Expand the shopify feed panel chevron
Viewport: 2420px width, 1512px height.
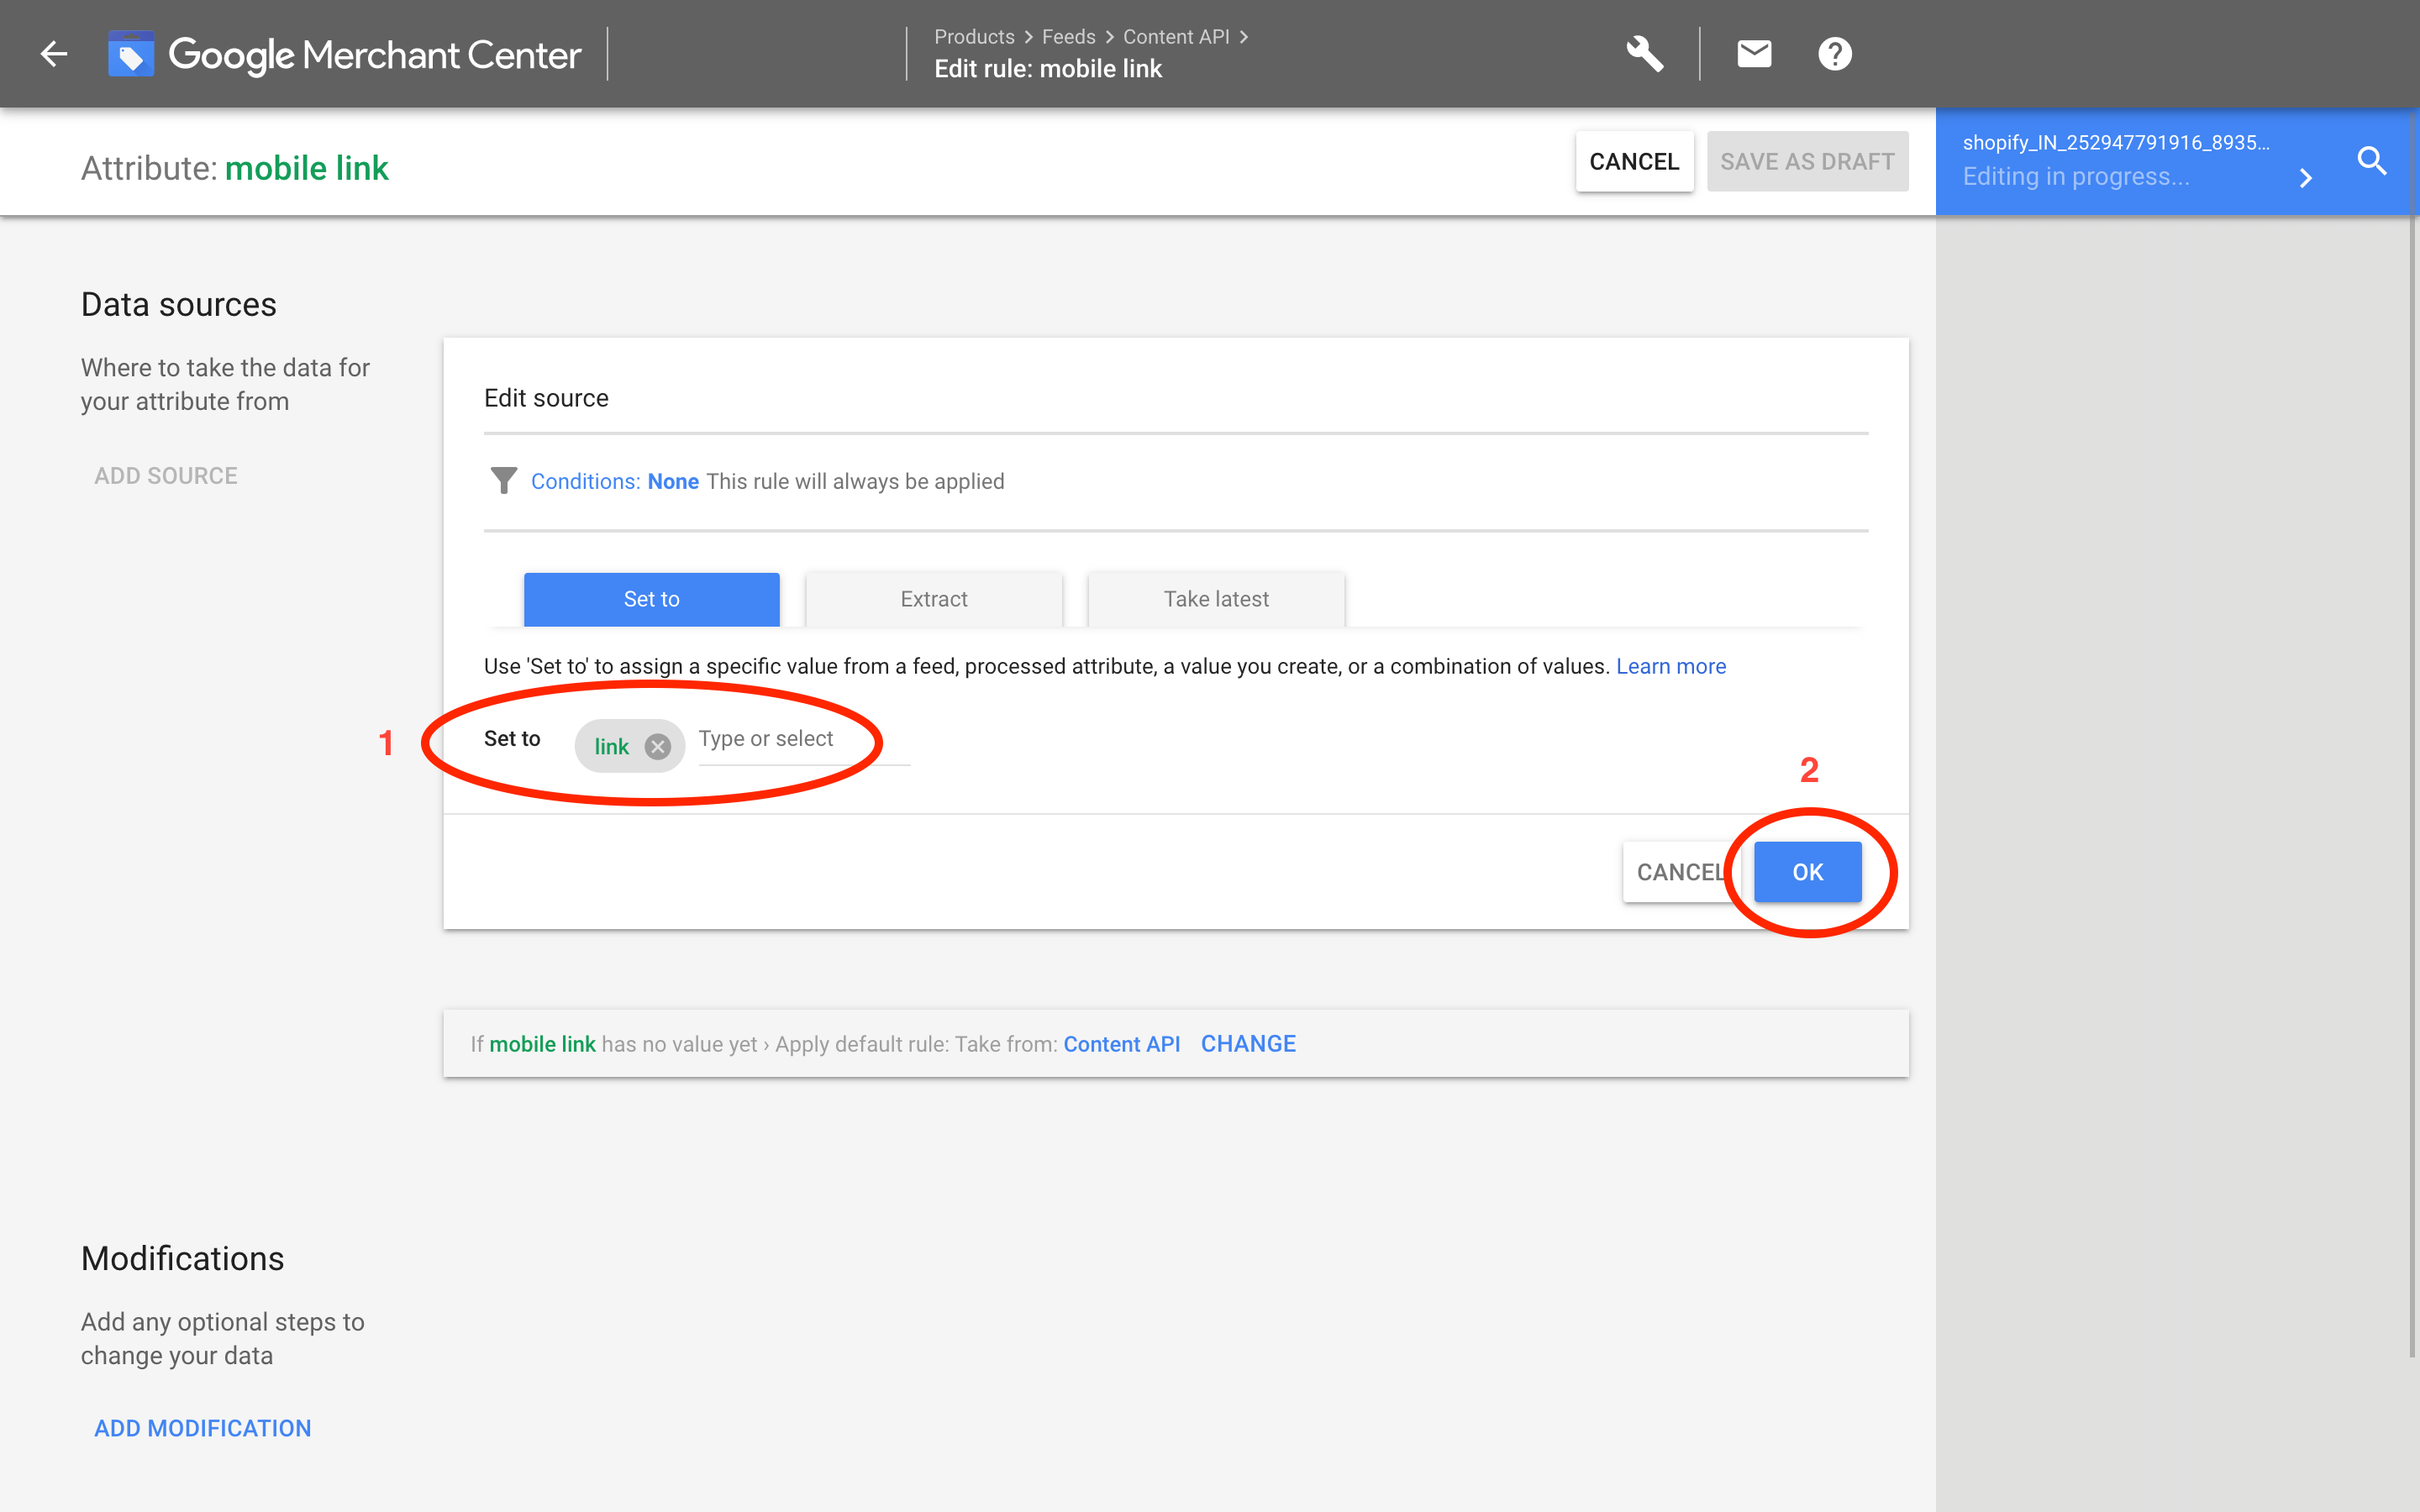(2305, 178)
